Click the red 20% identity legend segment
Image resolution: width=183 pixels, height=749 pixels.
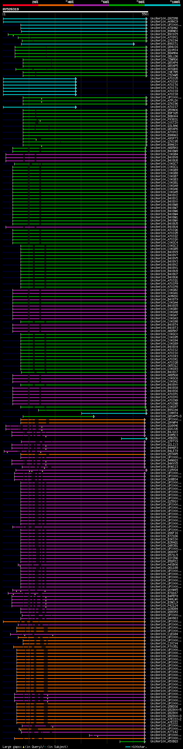pyautogui.click(x=20, y=5)
